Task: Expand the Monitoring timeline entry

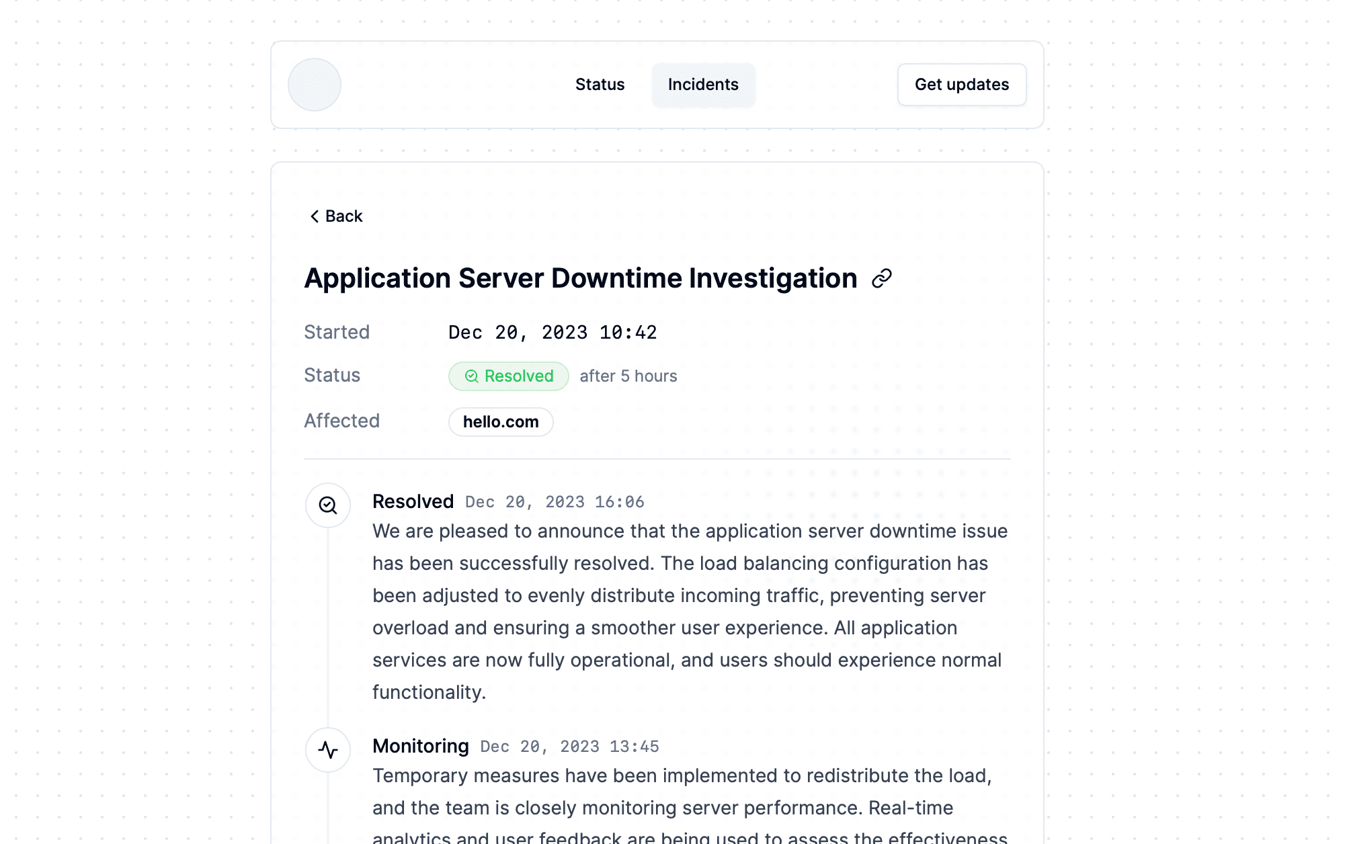Action: 421,746
